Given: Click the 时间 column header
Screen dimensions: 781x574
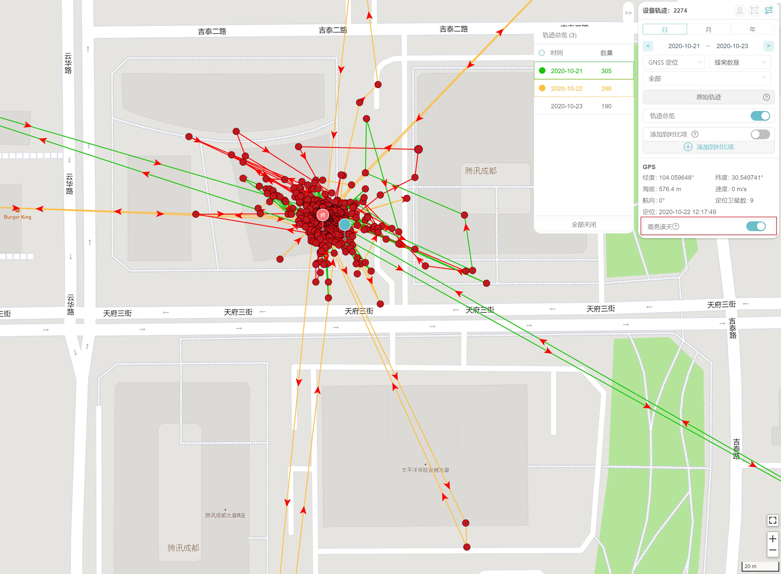Looking at the screenshot, I should 557,53.
